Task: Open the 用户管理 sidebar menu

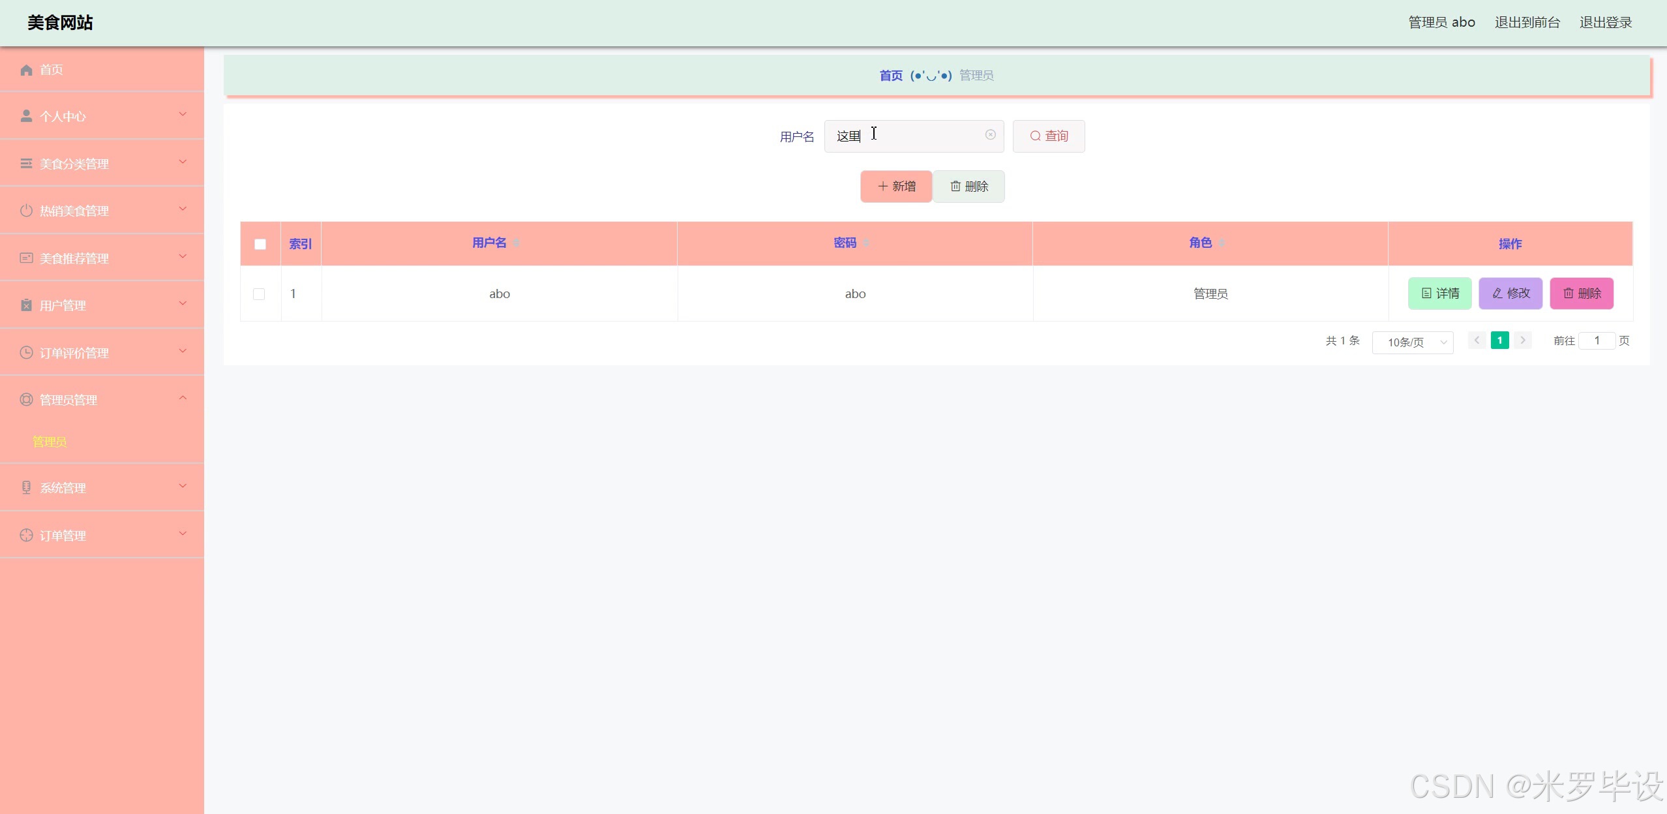Action: pyautogui.click(x=63, y=305)
